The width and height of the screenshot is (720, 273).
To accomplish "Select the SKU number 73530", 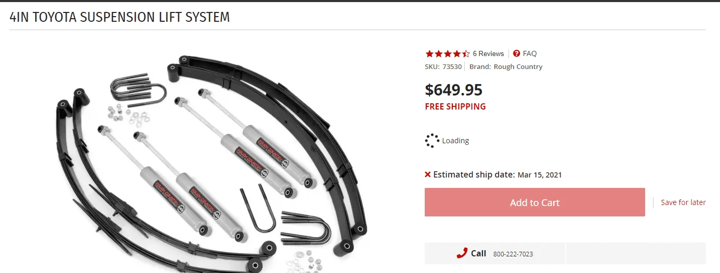I will coord(452,66).
